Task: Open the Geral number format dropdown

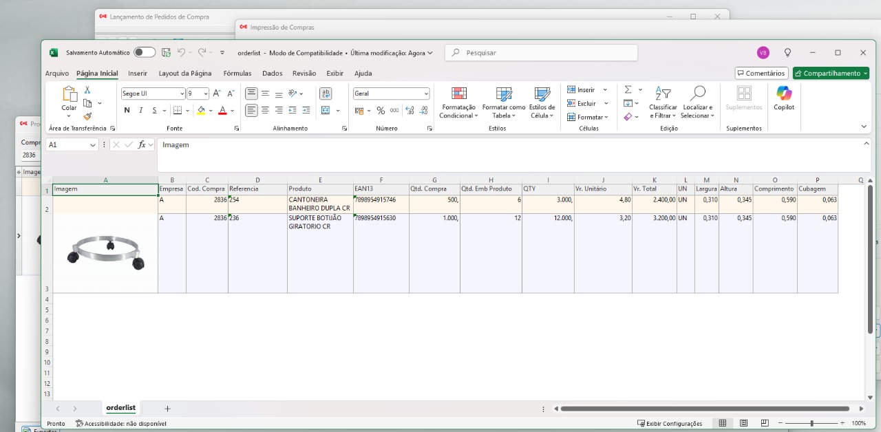Action: pyautogui.click(x=426, y=94)
